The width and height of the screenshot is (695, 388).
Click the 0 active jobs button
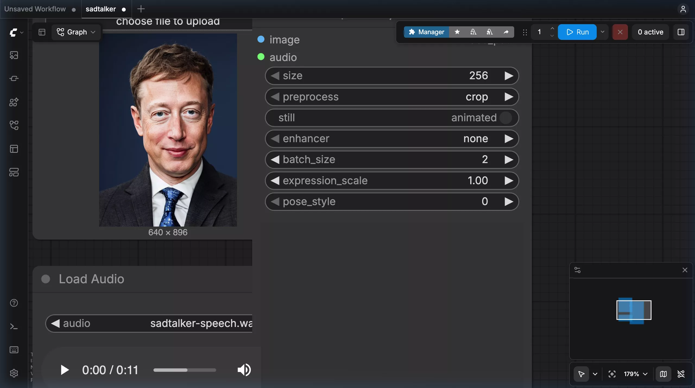pos(650,32)
